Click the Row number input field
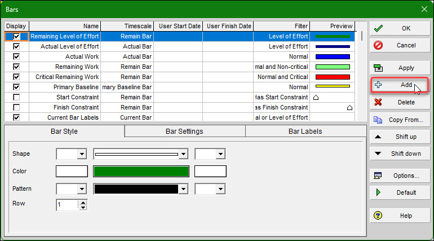Image resolution: width=434 pixels, height=241 pixels. click(x=67, y=205)
